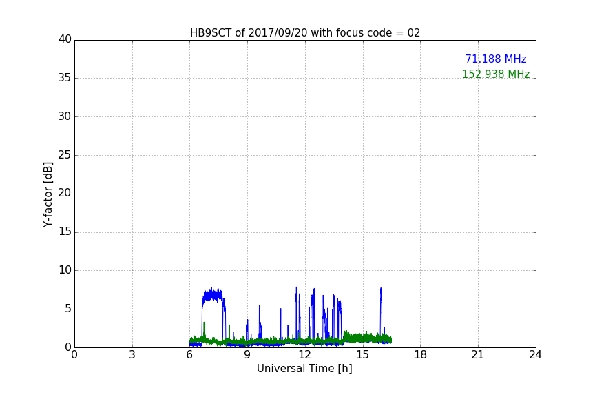Click the x-axis tick label 21
Viewport: 595px width, 397px height.
tap(478, 355)
